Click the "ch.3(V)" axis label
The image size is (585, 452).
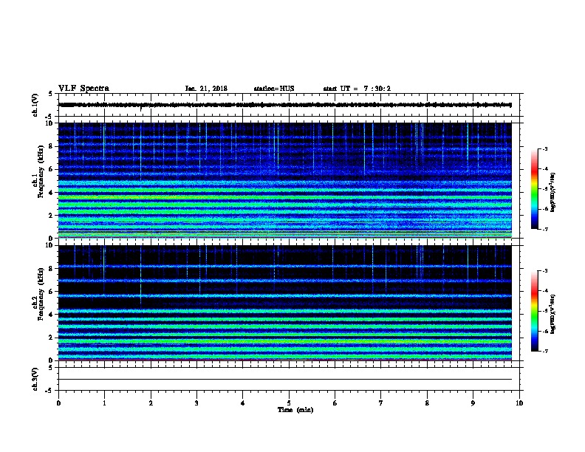35,379
